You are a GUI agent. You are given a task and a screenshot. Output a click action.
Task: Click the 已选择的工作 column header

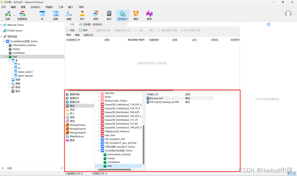pyautogui.click(x=73, y=40)
